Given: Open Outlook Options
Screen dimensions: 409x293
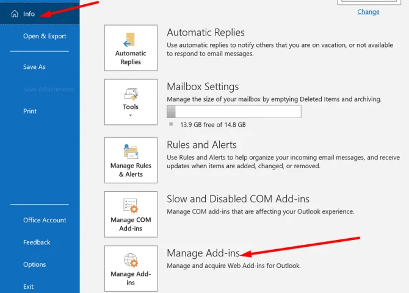Looking at the screenshot, I should click(x=34, y=264).
